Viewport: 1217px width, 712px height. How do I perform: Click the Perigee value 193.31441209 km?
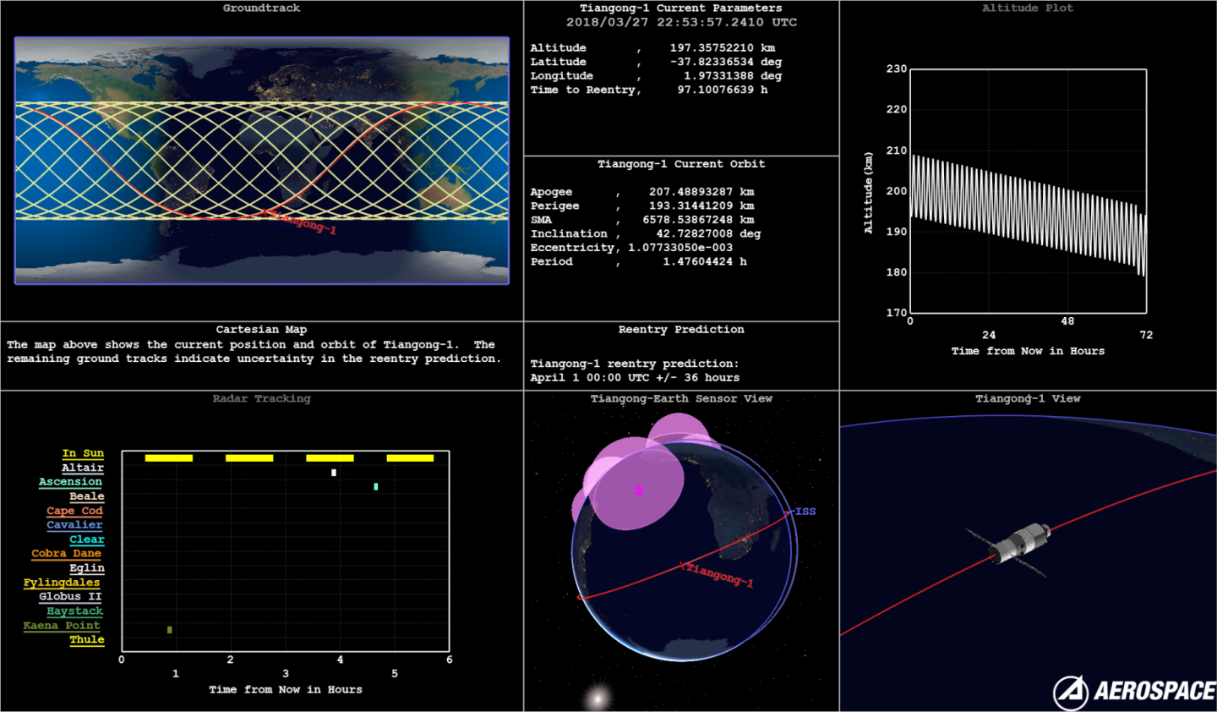(701, 205)
